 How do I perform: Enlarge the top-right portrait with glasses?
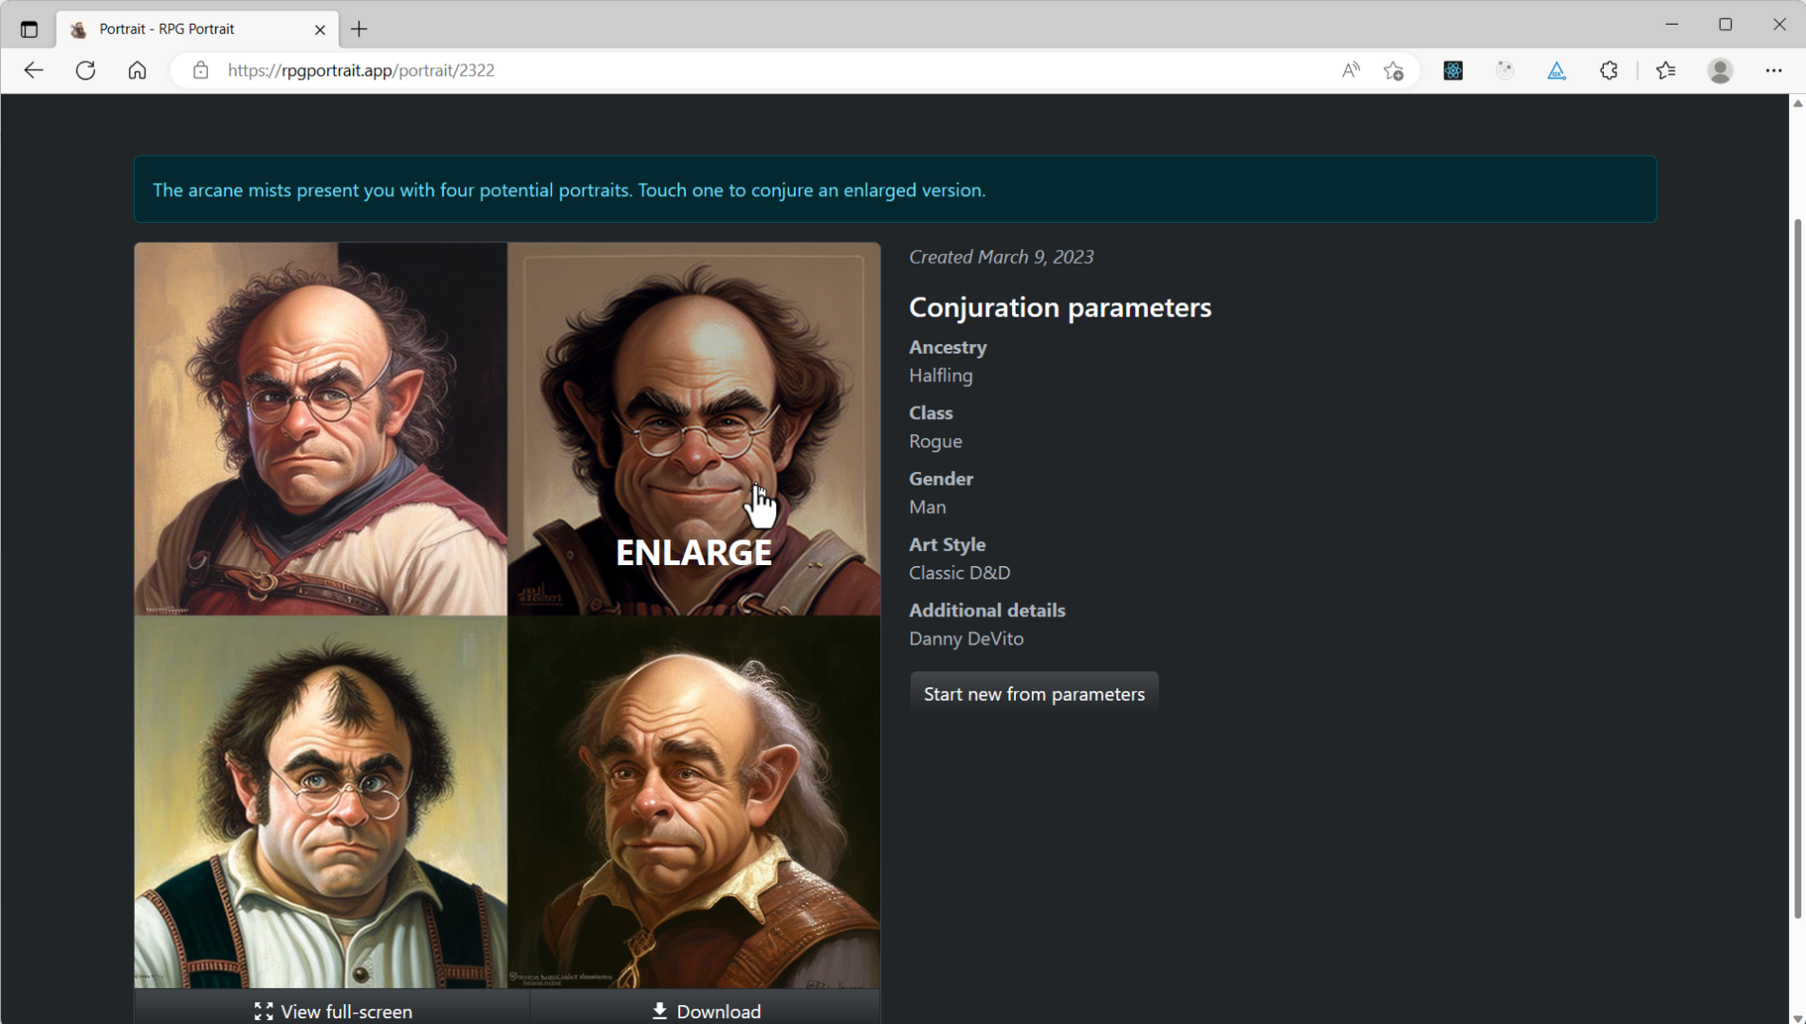[693, 429]
